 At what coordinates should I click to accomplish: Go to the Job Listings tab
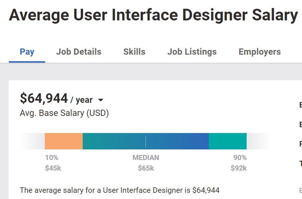pos(192,52)
